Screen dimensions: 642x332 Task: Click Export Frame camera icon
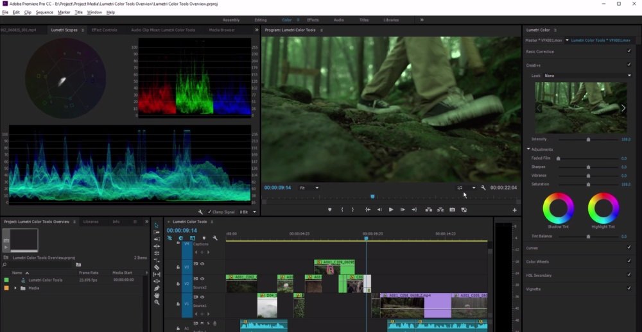[452, 210]
